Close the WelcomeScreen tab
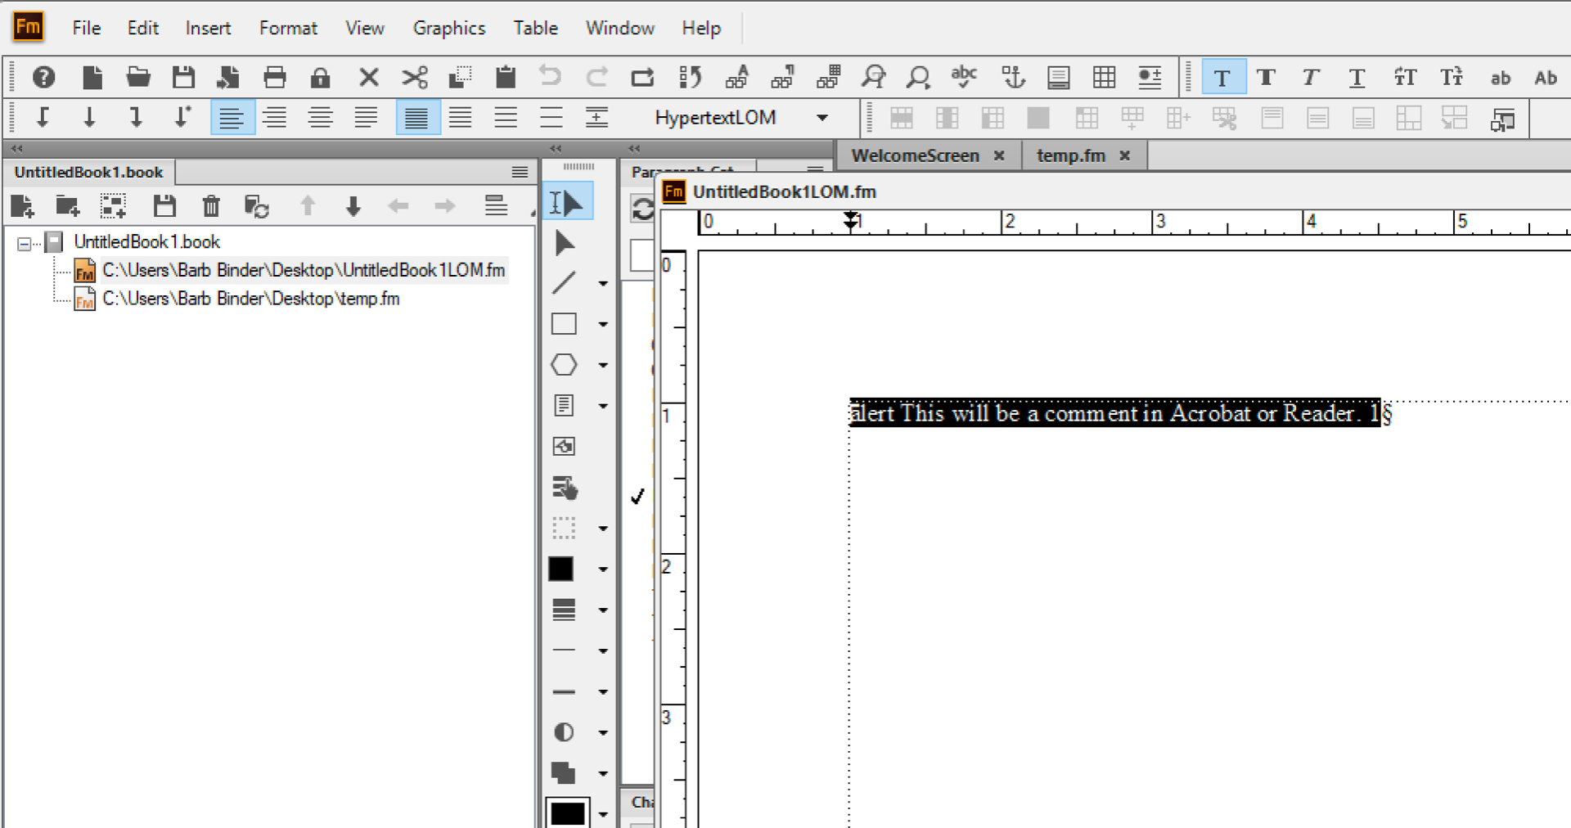1571x828 pixels. pos(999,155)
